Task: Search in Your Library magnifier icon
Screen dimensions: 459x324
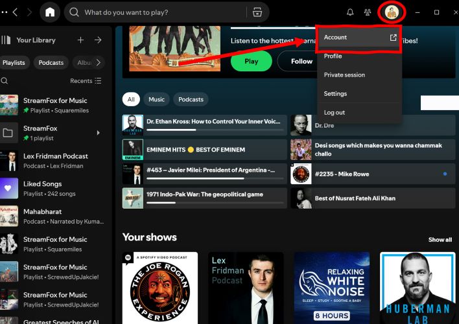Action: [x=4, y=81]
